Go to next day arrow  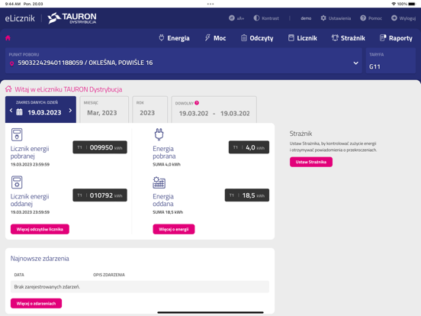(x=70, y=111)
